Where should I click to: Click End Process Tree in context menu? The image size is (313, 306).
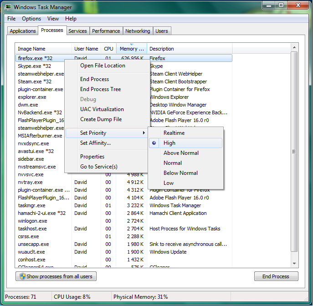point(101,89)
